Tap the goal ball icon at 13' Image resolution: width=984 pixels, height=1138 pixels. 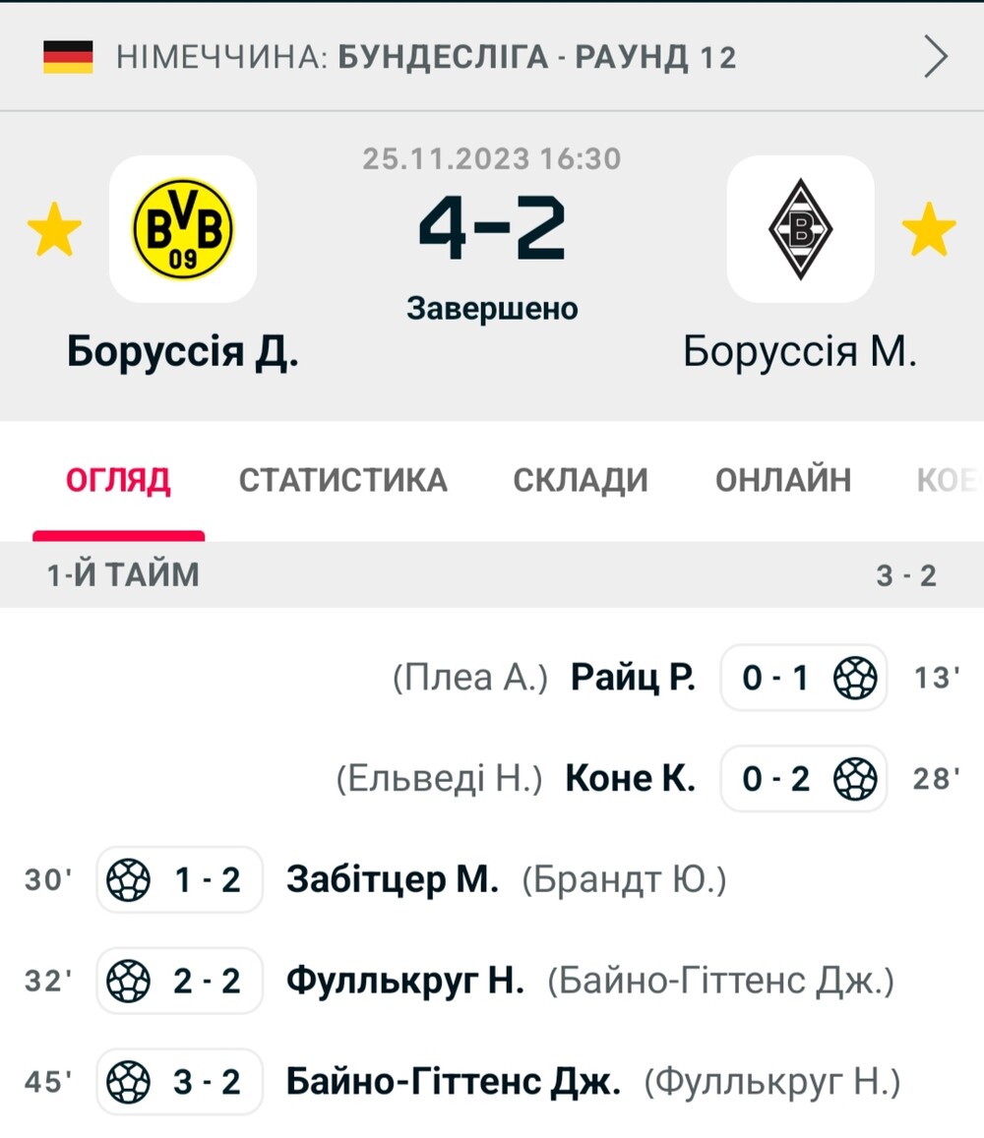pyautogui.click(x=855, y=678)
